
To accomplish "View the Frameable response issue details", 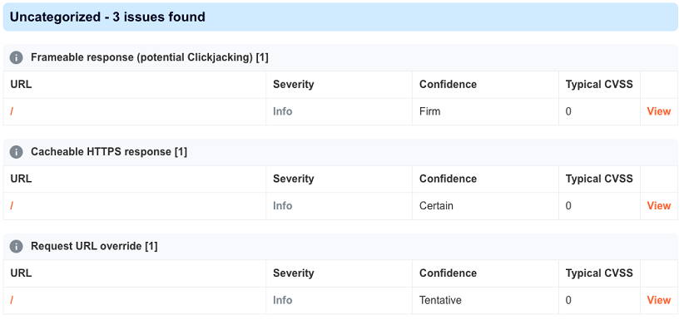I will tap(658, 111).
